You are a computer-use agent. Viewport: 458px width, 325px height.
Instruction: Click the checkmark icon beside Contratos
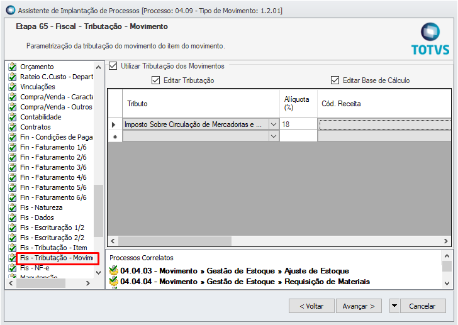pos(13,127)
